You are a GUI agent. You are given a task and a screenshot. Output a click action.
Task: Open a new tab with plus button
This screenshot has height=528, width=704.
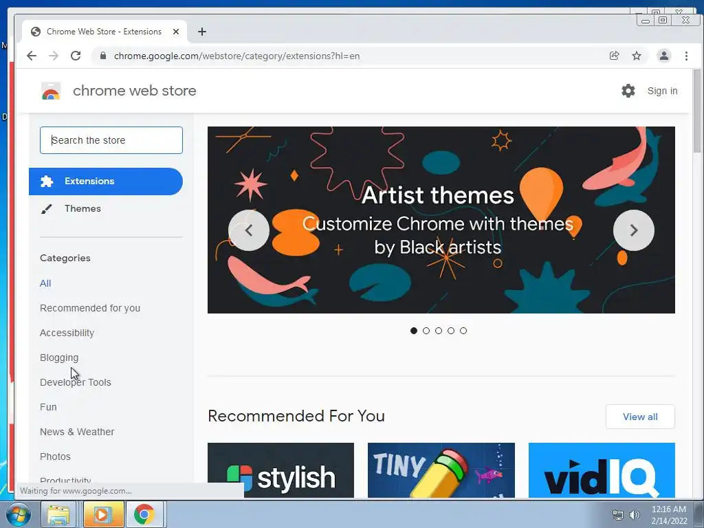point(202,32)
